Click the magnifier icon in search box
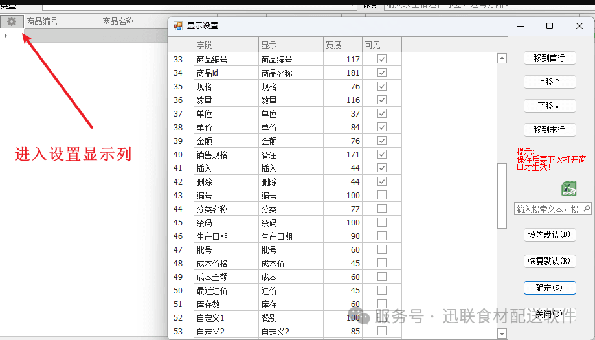The height and width of the screenshot is (340, 595). tap(587, 209)
